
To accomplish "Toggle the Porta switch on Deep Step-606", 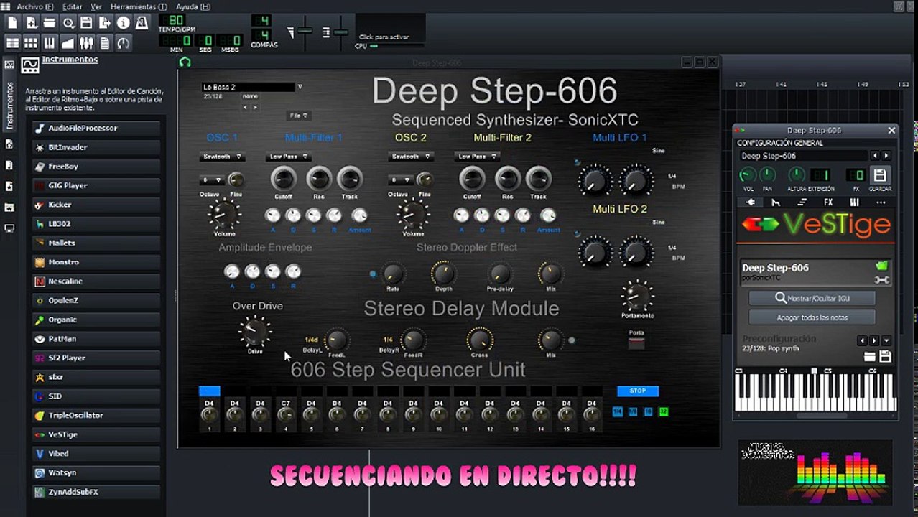I will coord(636,343).
